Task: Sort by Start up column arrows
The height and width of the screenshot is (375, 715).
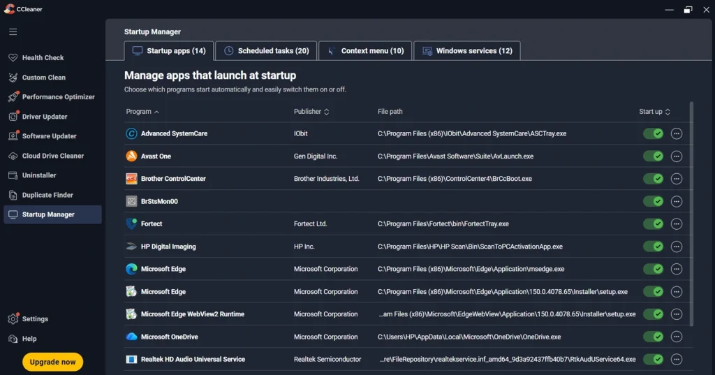Action: 668,112
